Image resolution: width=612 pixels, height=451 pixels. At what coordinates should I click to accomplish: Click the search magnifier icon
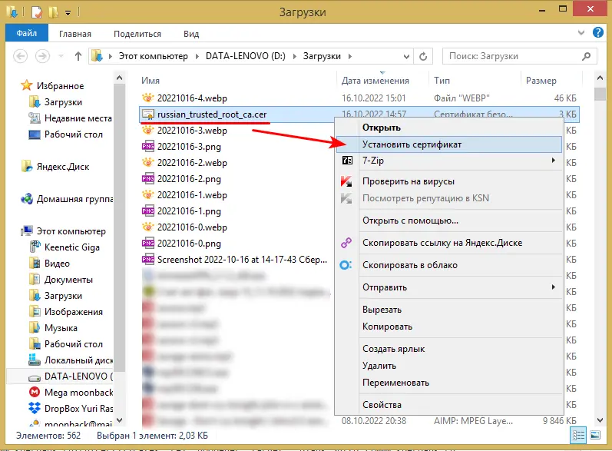coord(586,56)
